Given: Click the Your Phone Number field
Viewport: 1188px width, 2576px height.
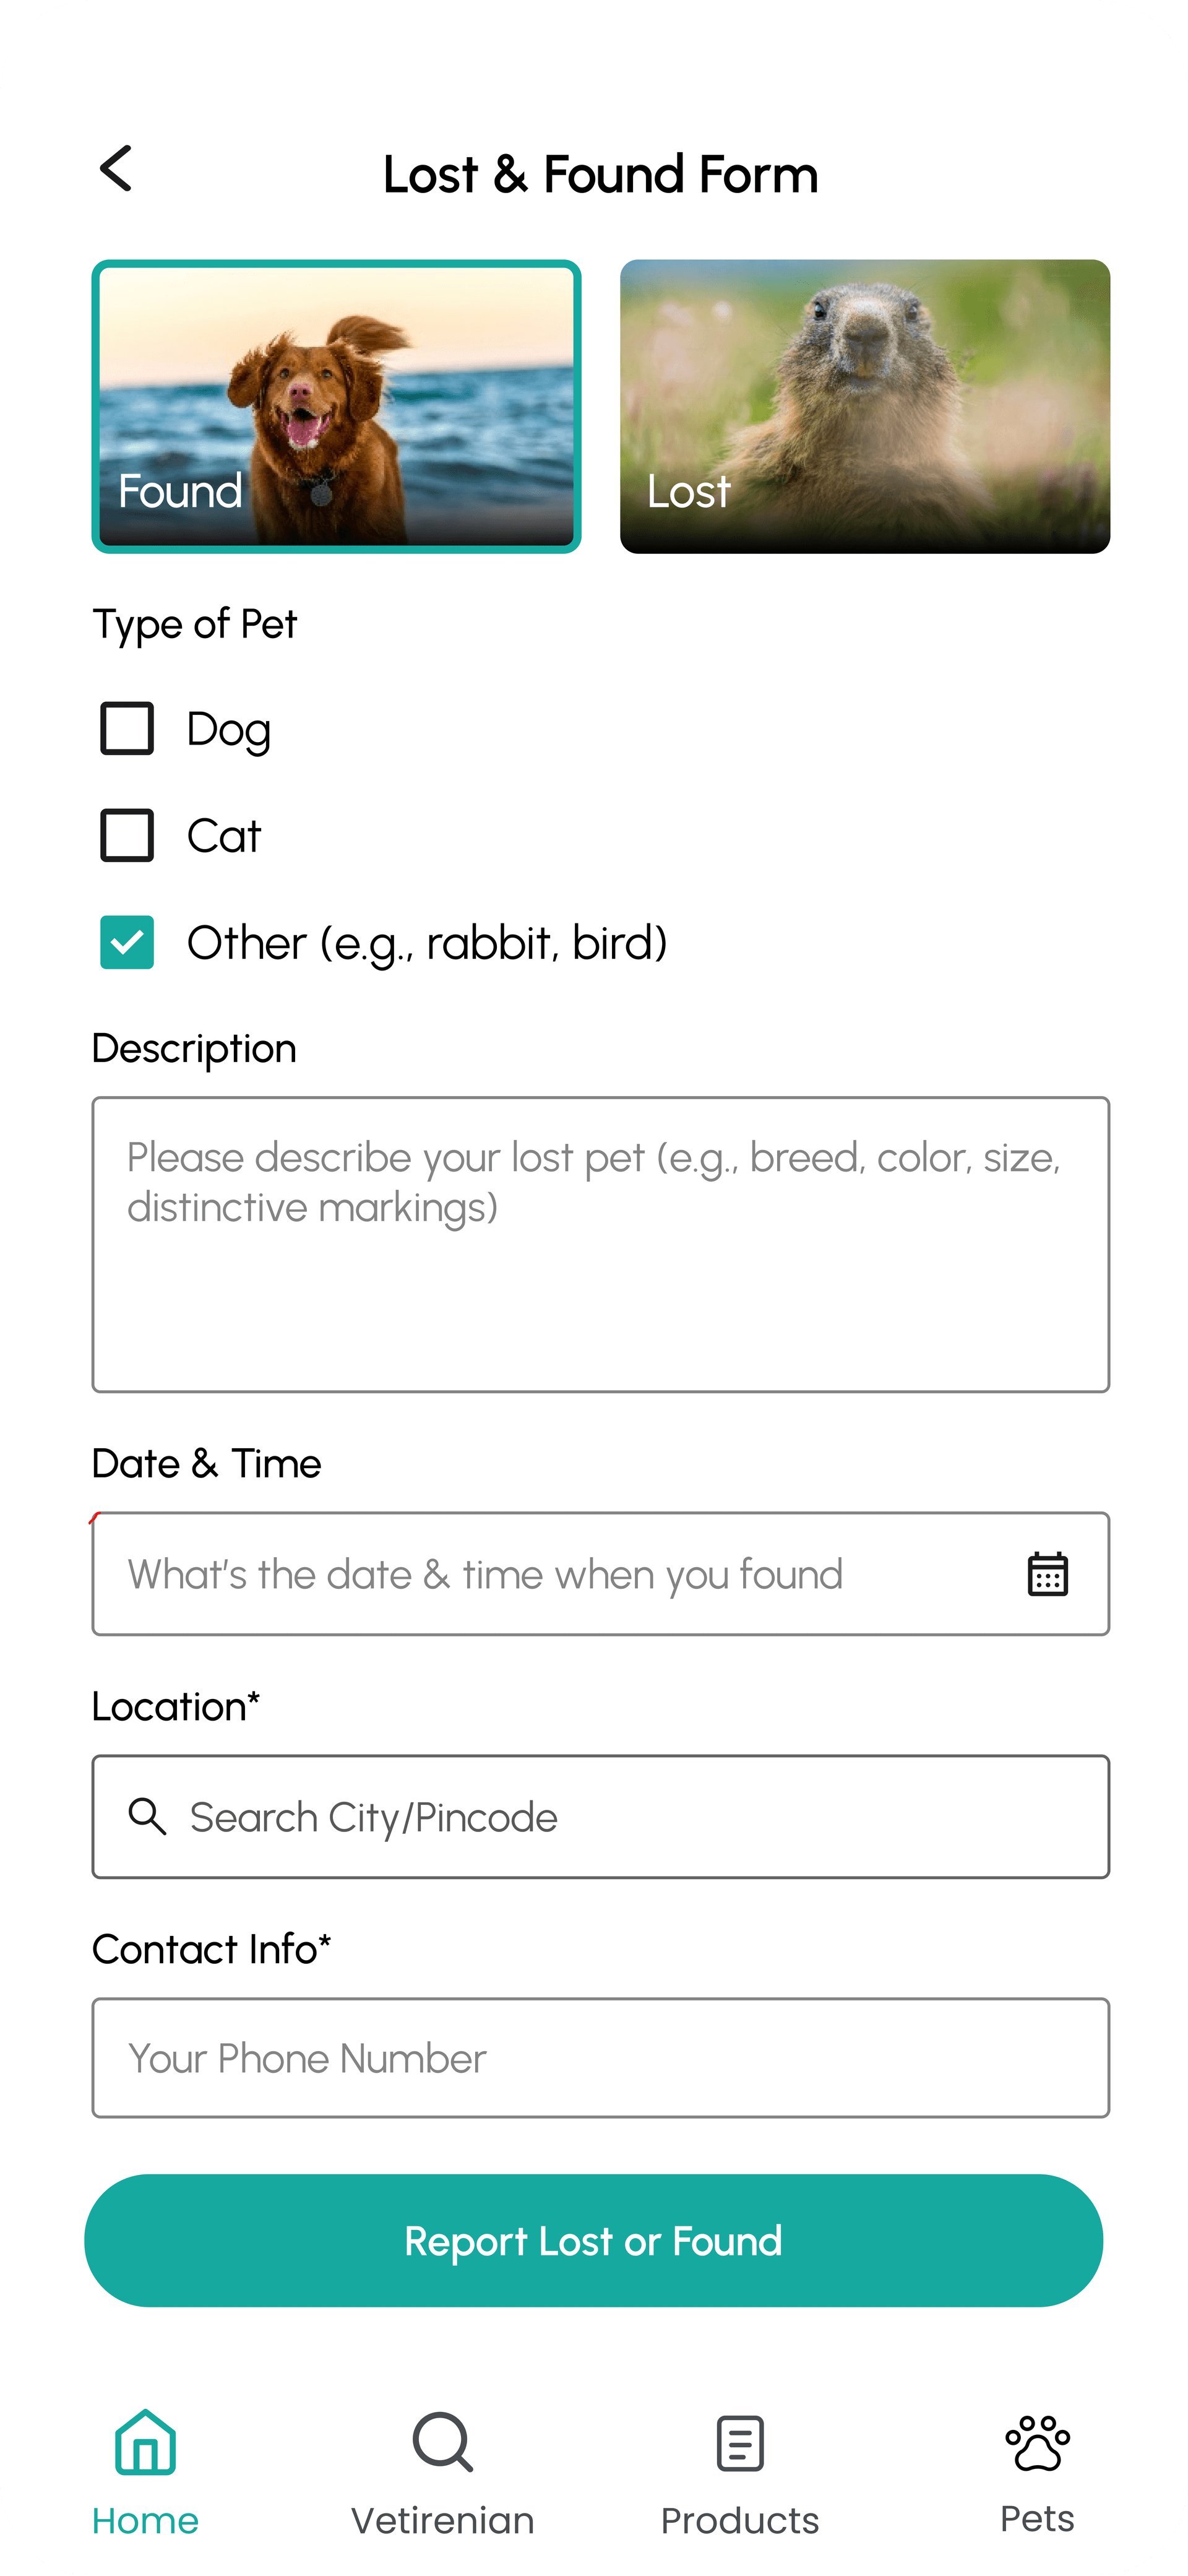Looking at the screenshot, I should 600,2058.
